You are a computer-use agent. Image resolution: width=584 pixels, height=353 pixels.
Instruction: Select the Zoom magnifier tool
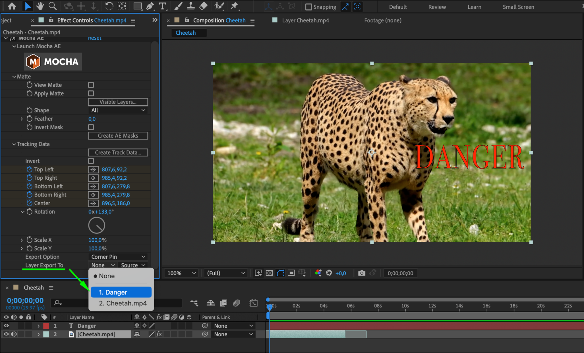click(53, 6)
